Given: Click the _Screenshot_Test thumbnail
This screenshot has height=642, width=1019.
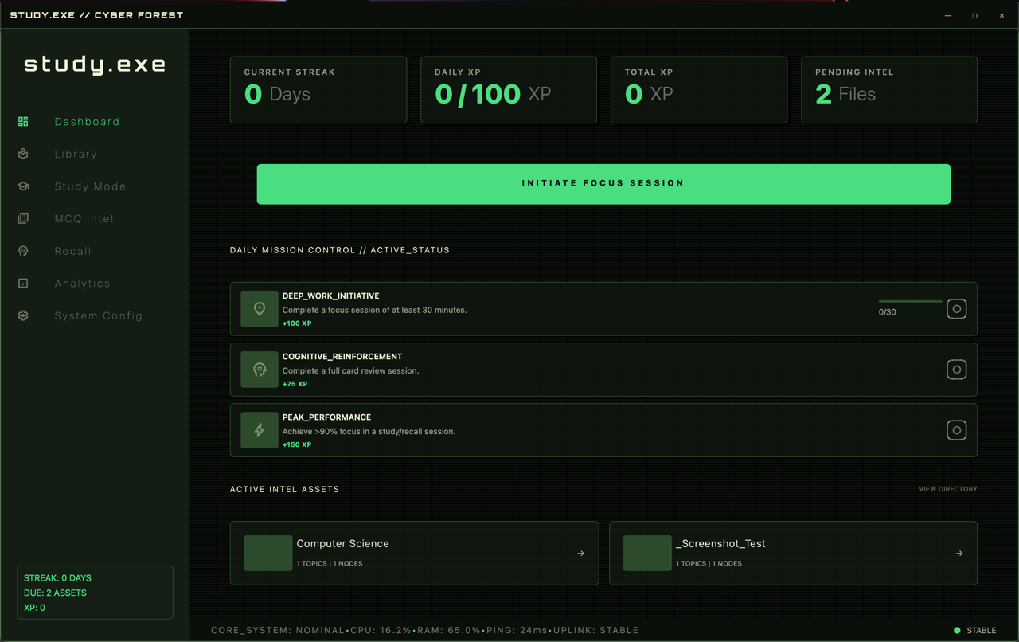Looking at the screenshot, I should click(x=647, y=554).
